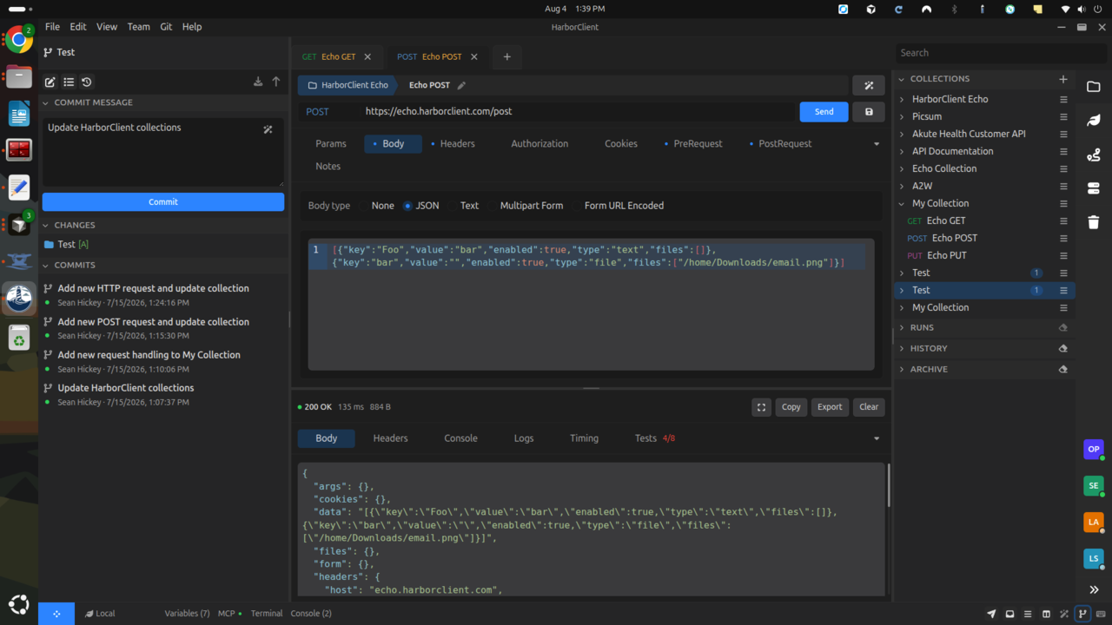1112x625 pixels.
Task: Open the trash sidebar icon
Action: click(1094, 222)
